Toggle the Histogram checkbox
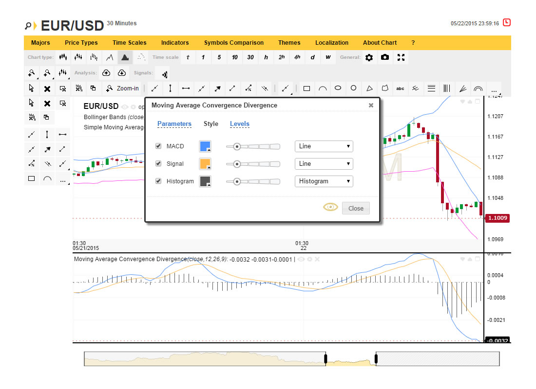This screenshot has width=536, height=389. coord(158,181)
